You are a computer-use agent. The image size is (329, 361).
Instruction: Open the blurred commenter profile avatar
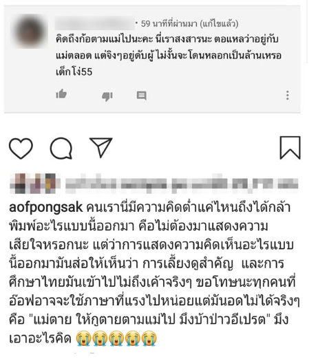pos(30,31)
